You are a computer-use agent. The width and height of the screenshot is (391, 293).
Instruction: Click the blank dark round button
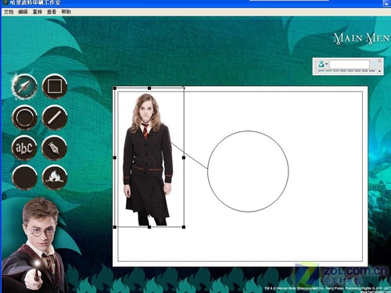pos(24,177)
